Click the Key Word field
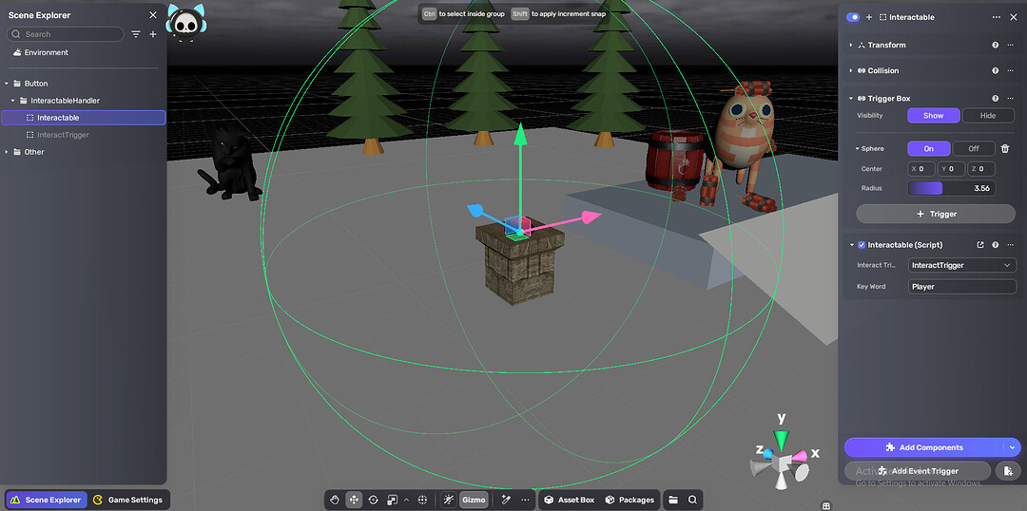This screenshot has height=511, width=1027. click(962, 287)
